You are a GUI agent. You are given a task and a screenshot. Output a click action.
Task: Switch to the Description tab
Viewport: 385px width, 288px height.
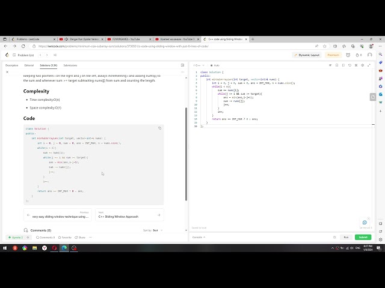point(12,65)
